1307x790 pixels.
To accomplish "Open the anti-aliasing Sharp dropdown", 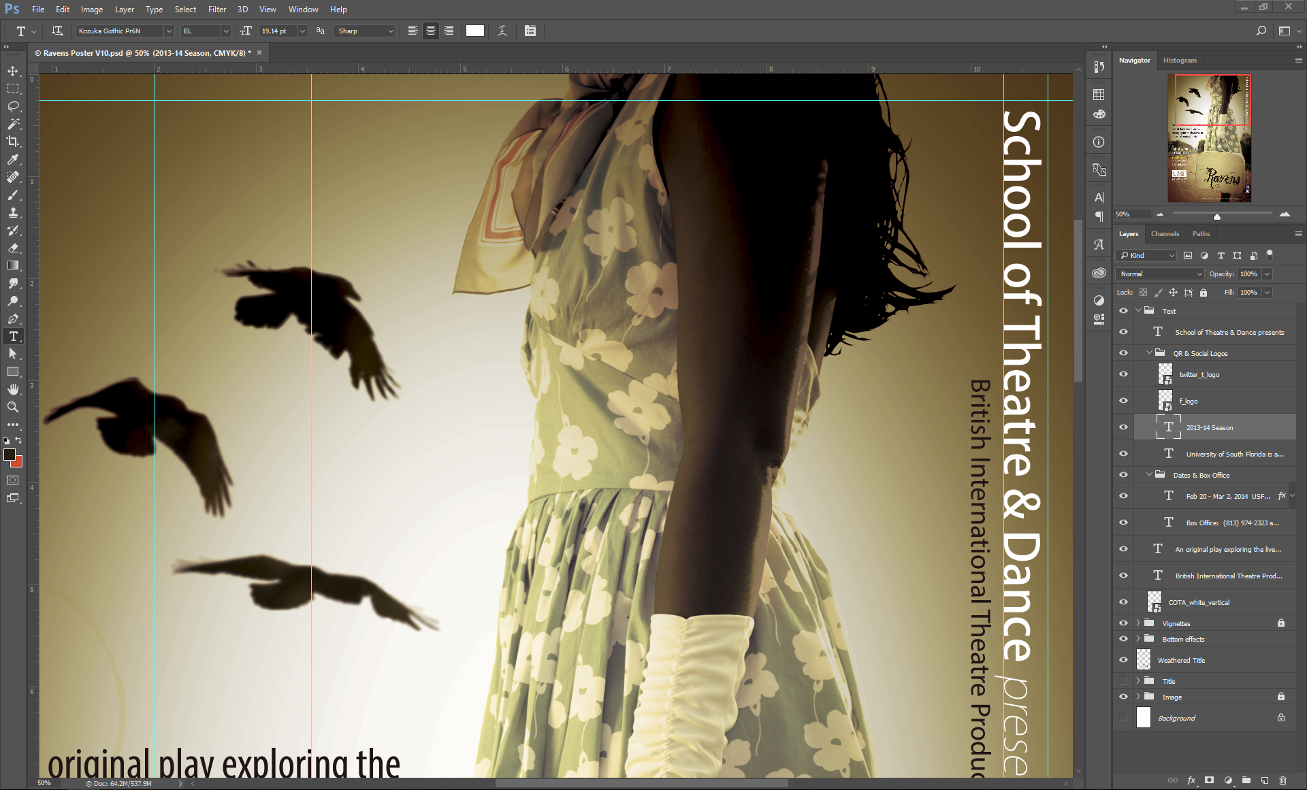I will (366, 31).
